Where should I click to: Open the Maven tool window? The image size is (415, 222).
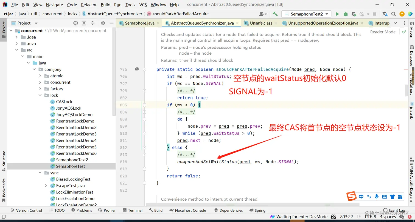(x=411, y=31)
